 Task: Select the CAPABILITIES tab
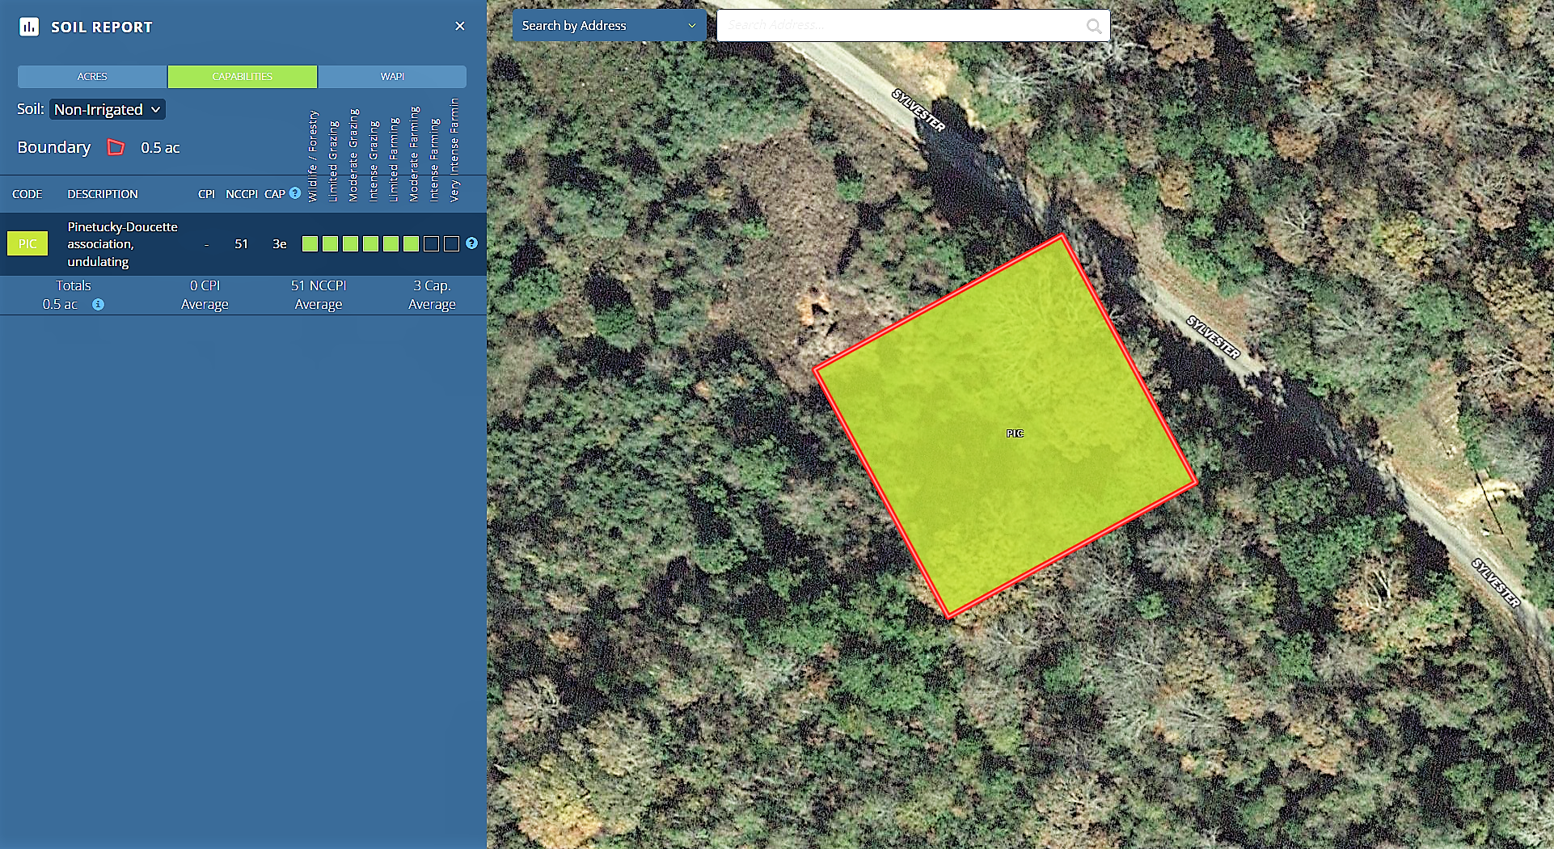243,76
